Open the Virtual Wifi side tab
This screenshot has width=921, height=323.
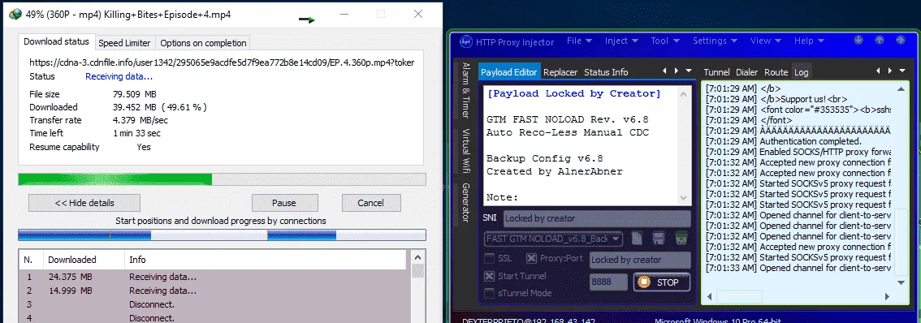466,153
